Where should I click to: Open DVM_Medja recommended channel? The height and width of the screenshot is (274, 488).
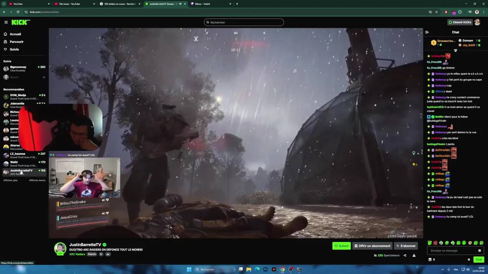click(x=24, y=96)
